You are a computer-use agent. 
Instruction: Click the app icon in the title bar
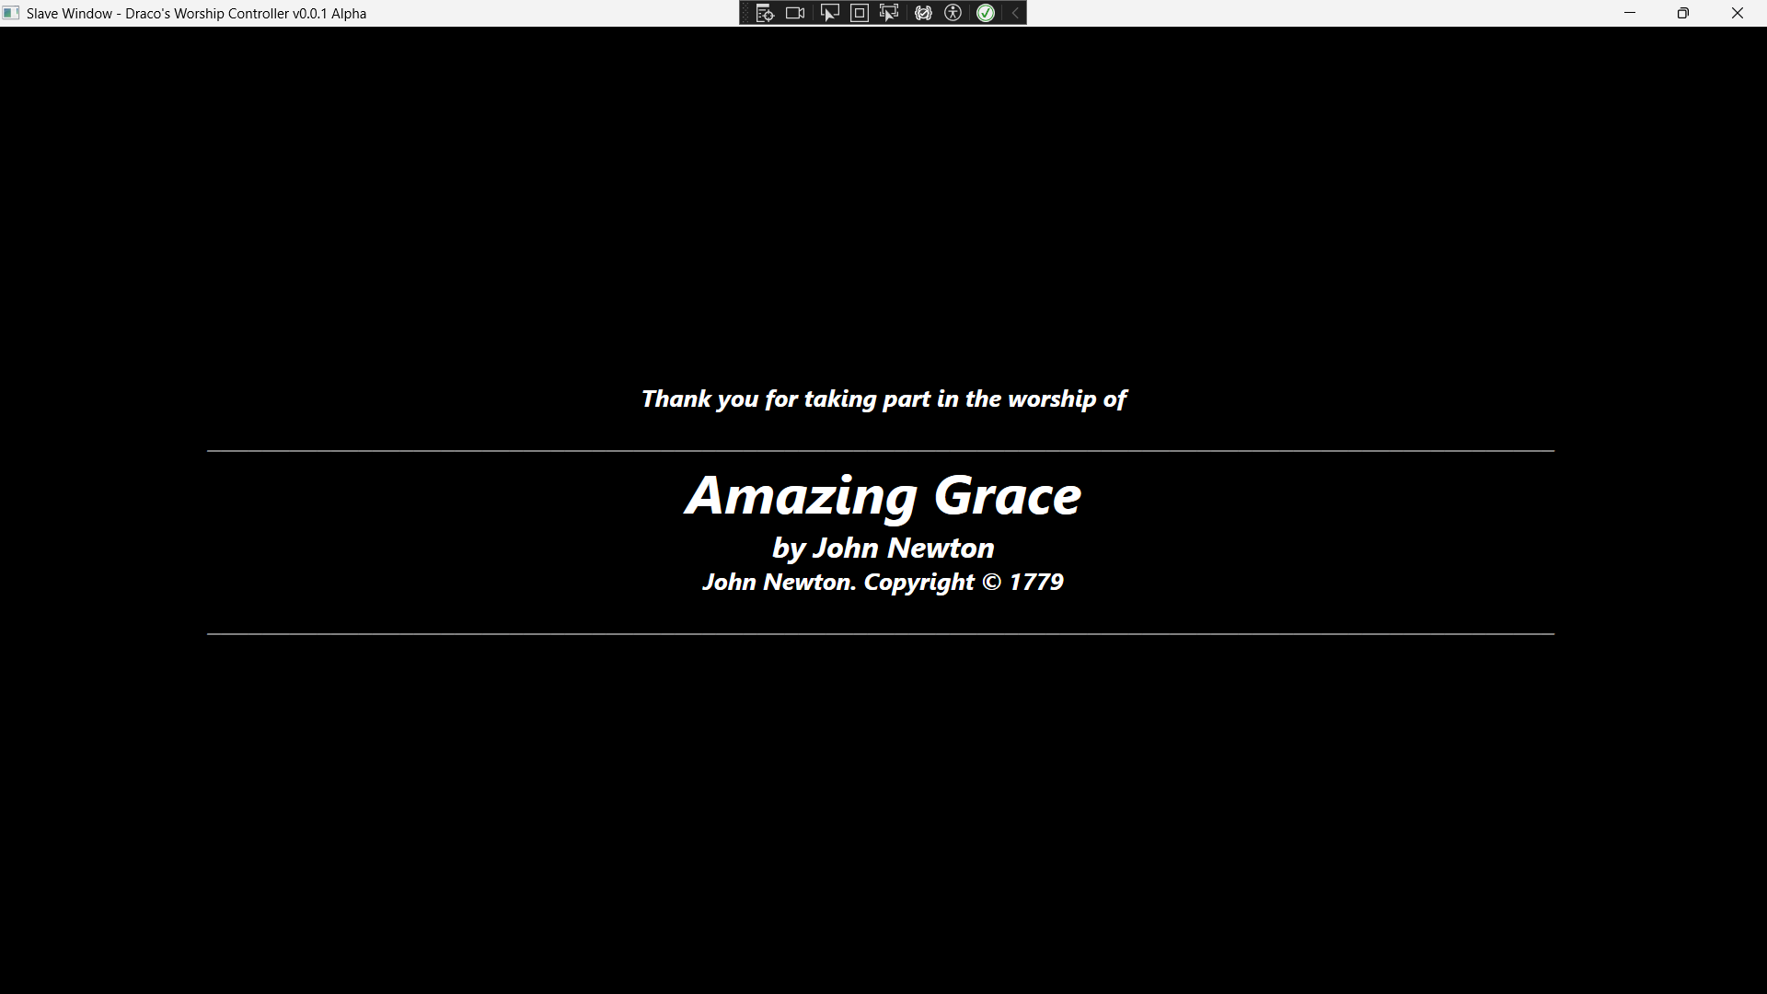click(11, 13)
